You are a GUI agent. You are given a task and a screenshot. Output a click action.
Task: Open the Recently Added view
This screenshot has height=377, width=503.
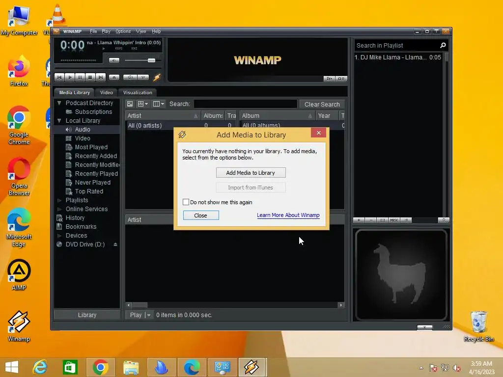pyautogui.click(x=96, y=156)
